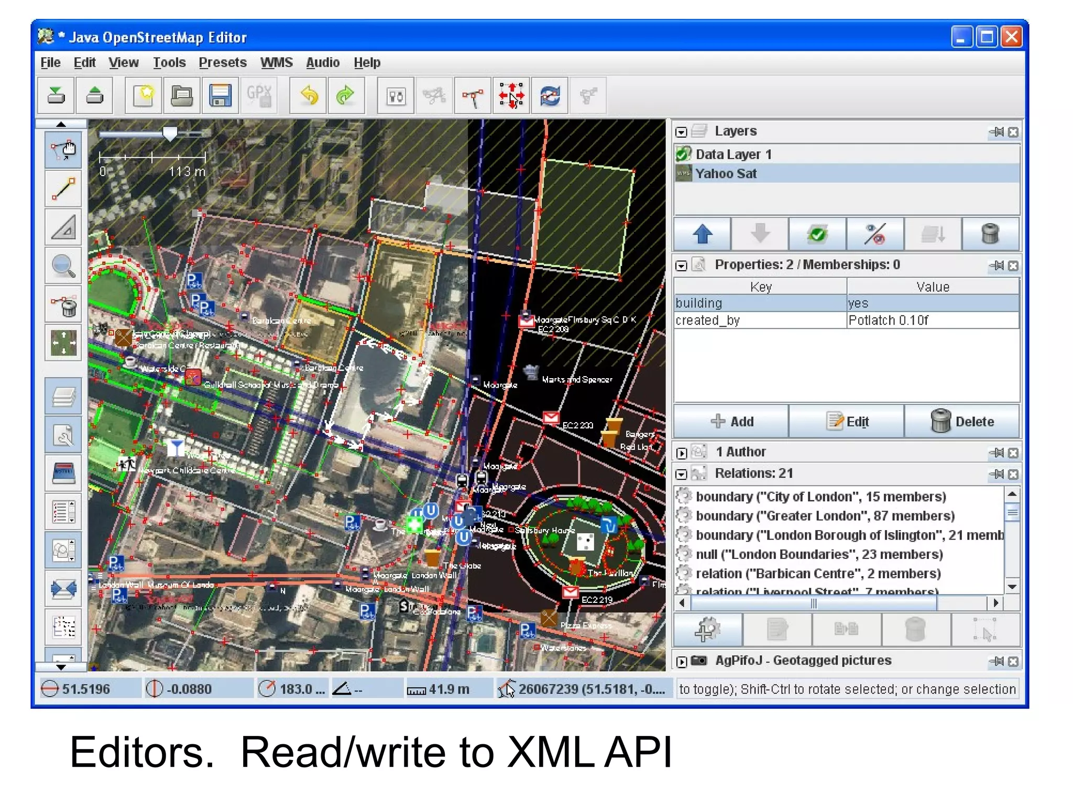Expand the AgPifoJ Geotagged pictures panel

point(681,662)
